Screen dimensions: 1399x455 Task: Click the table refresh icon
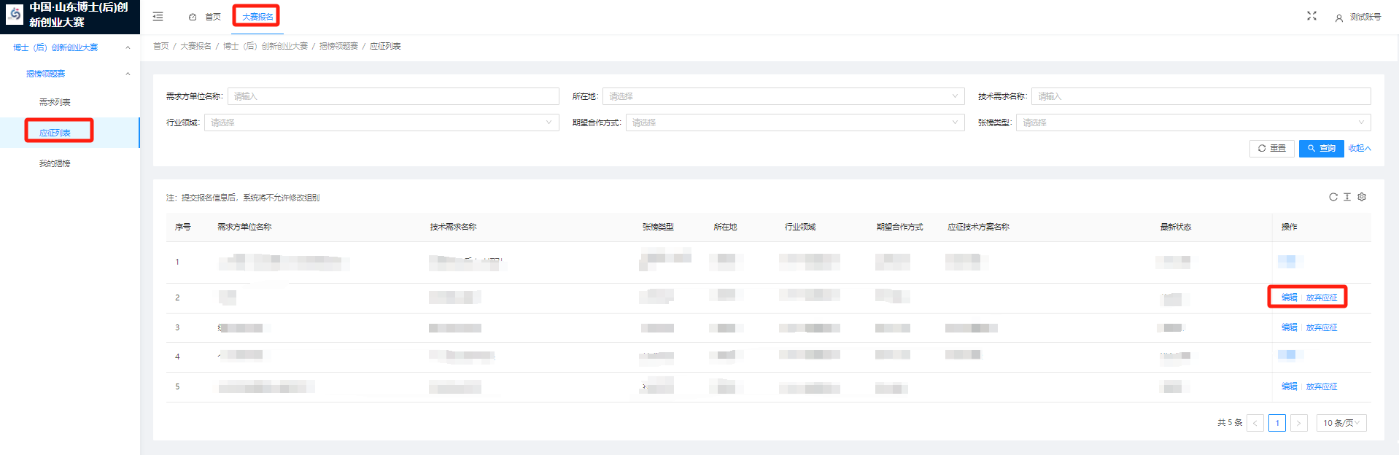[1333, 197]
